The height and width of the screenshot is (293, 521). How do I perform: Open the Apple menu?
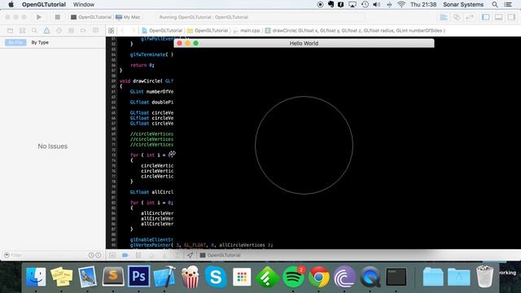click(x=11, y=5)
